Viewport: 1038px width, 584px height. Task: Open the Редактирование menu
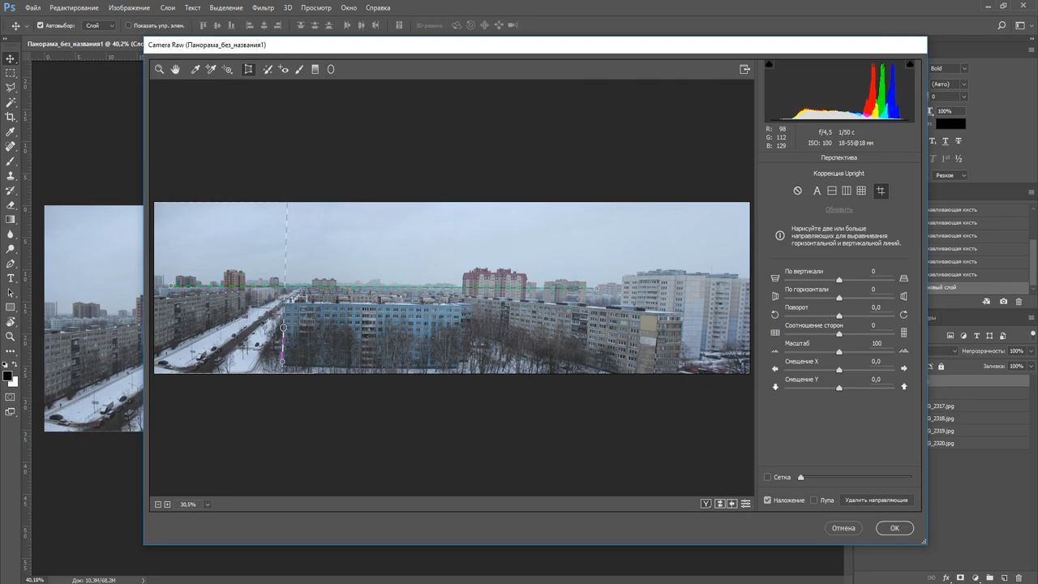coord(74,7)
